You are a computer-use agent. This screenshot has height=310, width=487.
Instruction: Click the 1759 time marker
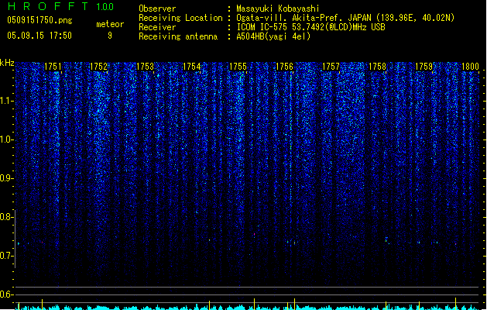(x=424, y=67)
